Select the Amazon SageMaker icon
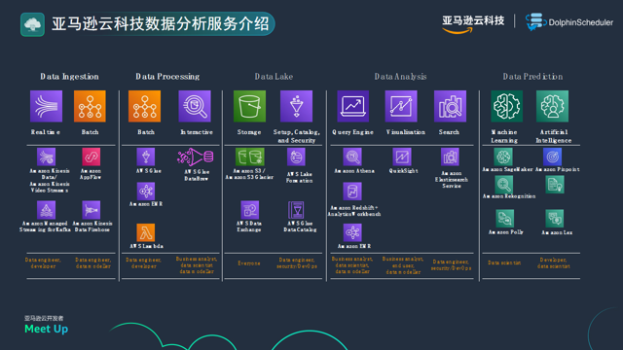 pyautogui.click(x=503, y=157)
